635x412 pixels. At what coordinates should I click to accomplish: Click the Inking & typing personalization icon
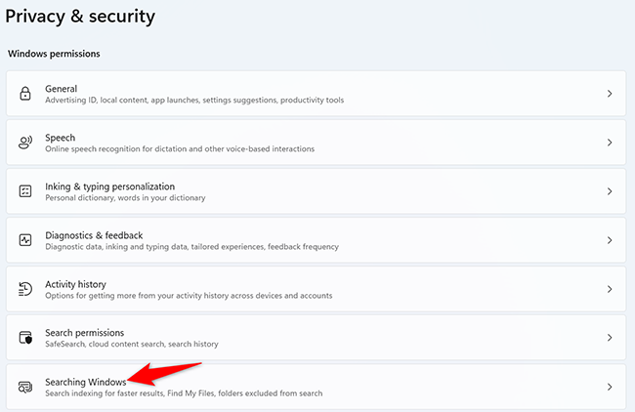click(25, 191)
